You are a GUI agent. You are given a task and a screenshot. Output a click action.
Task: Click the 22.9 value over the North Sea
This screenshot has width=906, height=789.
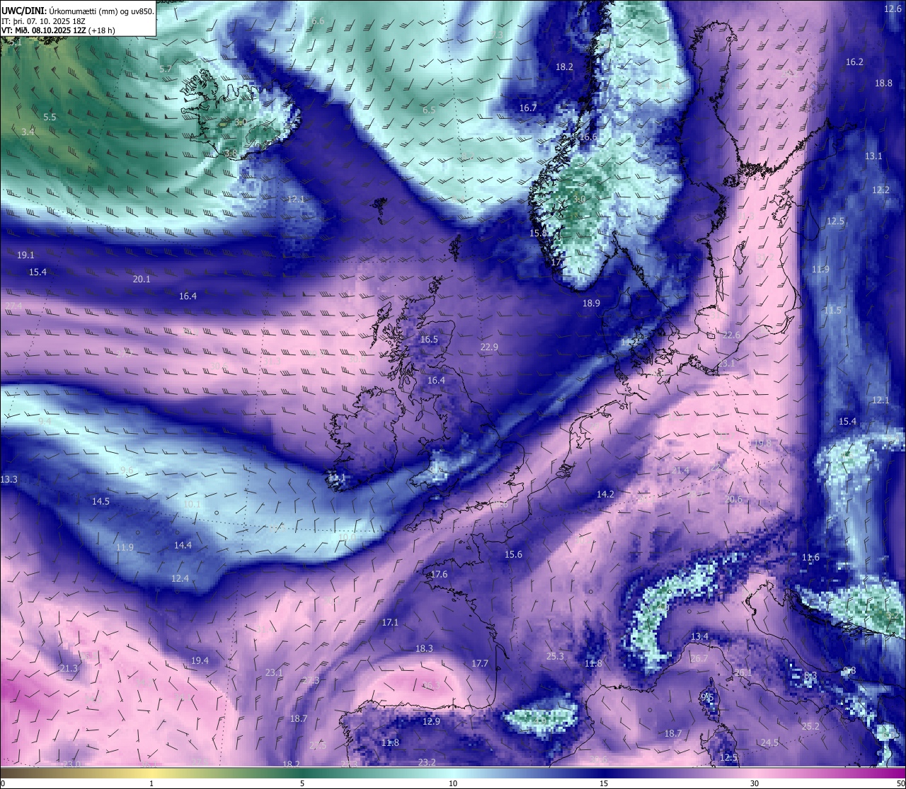(x=489, y=347)
